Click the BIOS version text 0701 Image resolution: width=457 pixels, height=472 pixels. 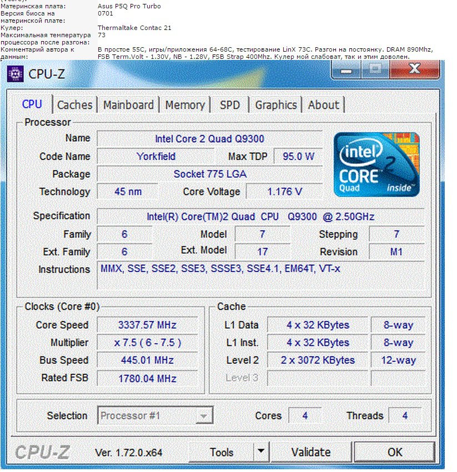[x=106, y=13]
